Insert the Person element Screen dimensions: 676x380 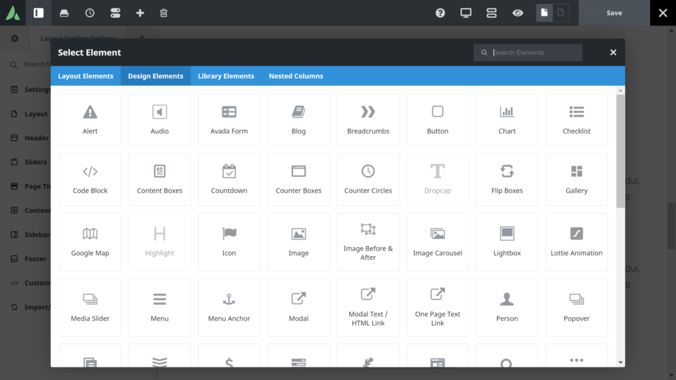[x=507, y=307]
